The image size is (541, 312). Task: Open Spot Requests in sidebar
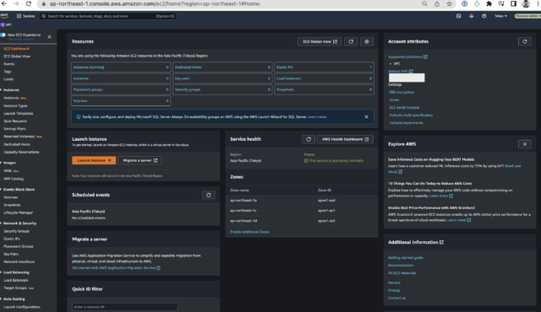click(15, 121)
